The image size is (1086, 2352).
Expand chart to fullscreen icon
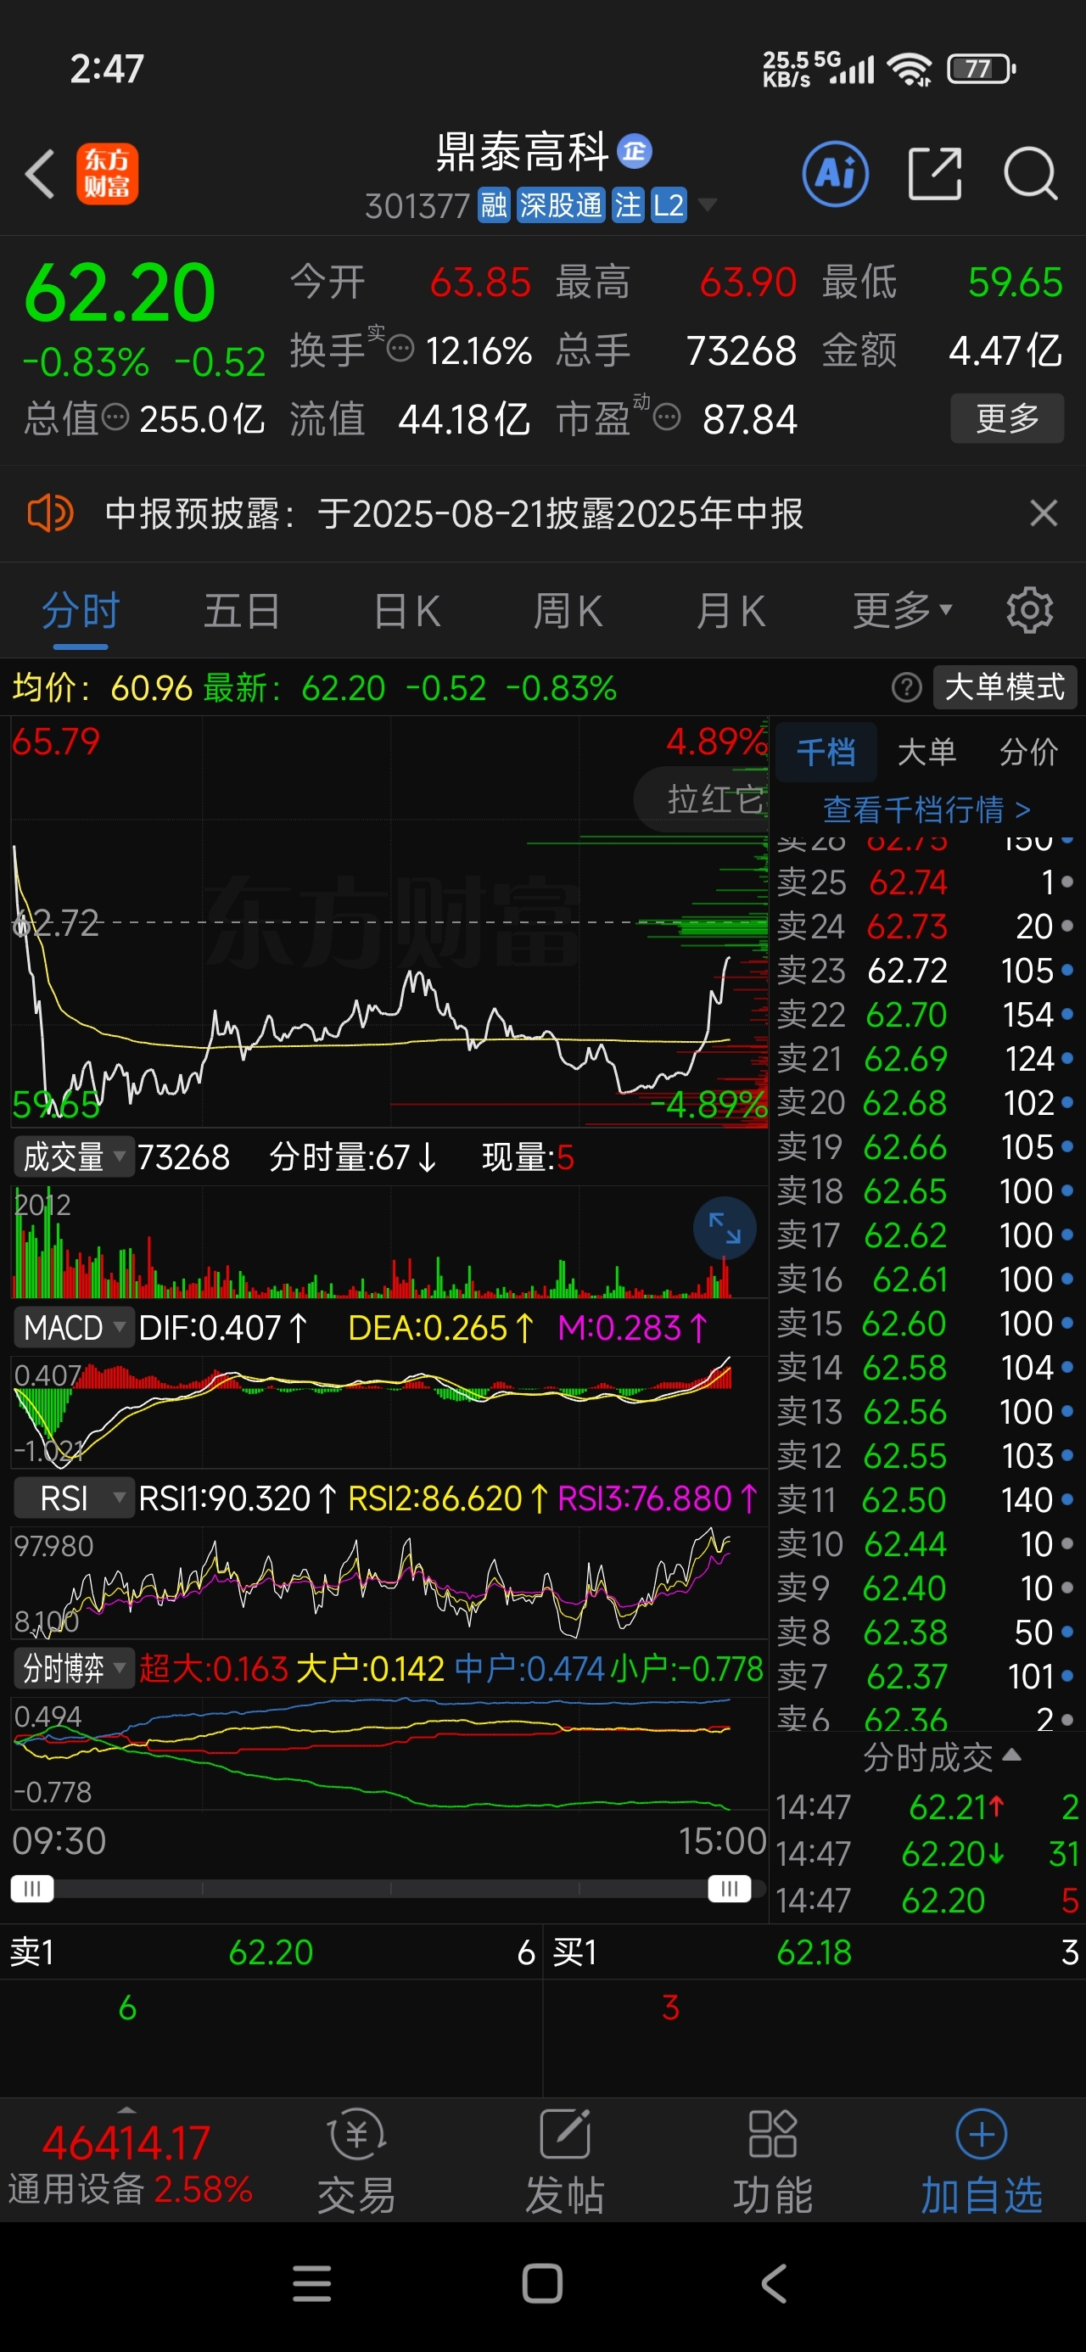(x=725, y=1228)
